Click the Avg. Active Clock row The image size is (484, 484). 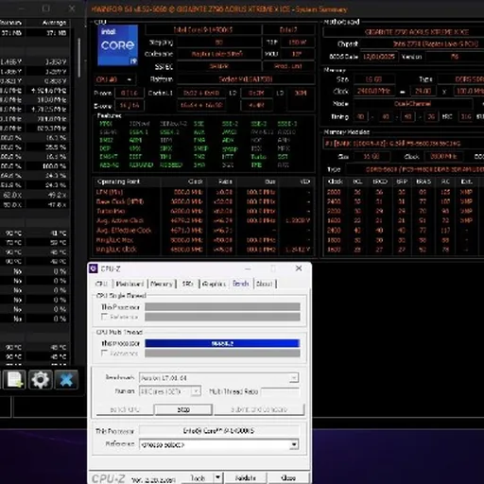click(x=203, y=220)
